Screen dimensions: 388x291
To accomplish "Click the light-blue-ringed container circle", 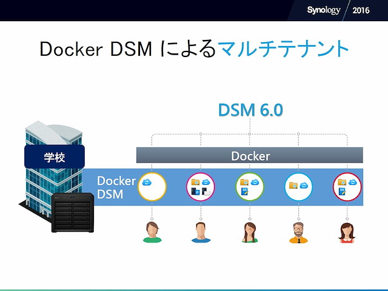I will click(298, 187).
